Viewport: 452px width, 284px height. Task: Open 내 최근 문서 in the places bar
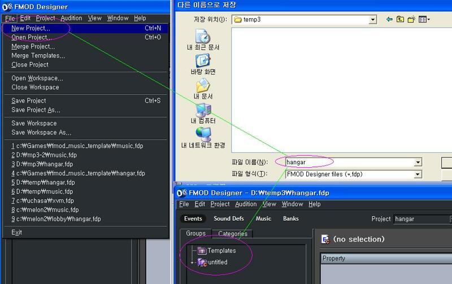pos(203,40)
